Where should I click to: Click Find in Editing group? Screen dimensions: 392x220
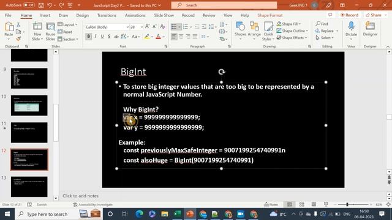(x=322, y=24)
